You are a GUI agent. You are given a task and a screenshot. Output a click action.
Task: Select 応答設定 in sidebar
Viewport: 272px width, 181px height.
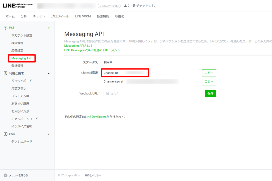17,50
